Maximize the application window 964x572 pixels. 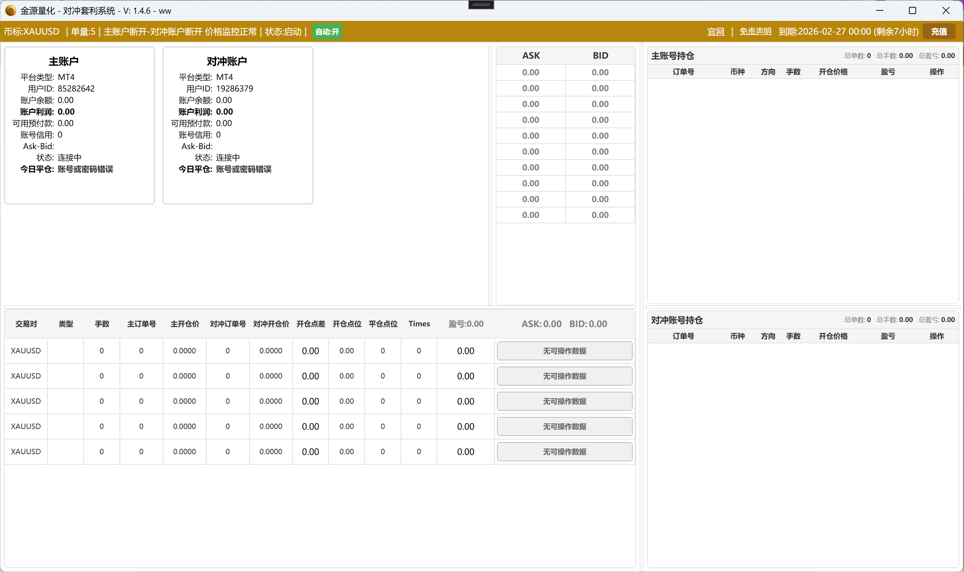pyautogui.click(x=912, y=10)
